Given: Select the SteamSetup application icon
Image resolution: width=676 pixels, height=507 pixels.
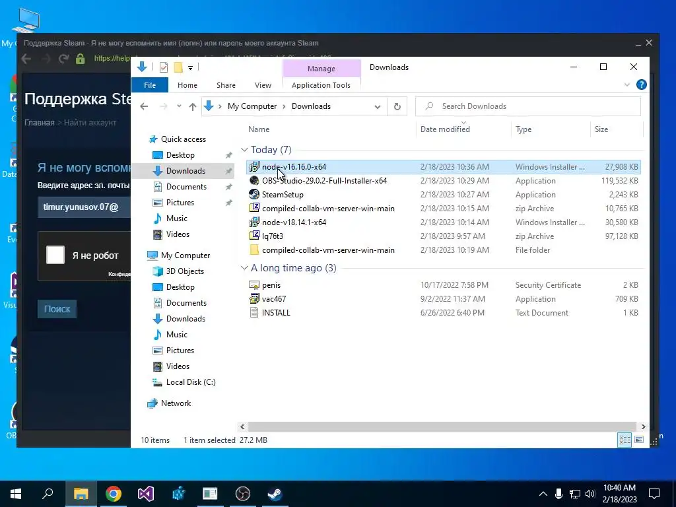Looking at the screenshot, I should tap(254, 195).
